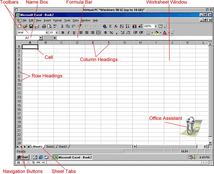Open the Chart Wizard icon
The height and width of the screenshot is (174, 214).
pos(134,26)
